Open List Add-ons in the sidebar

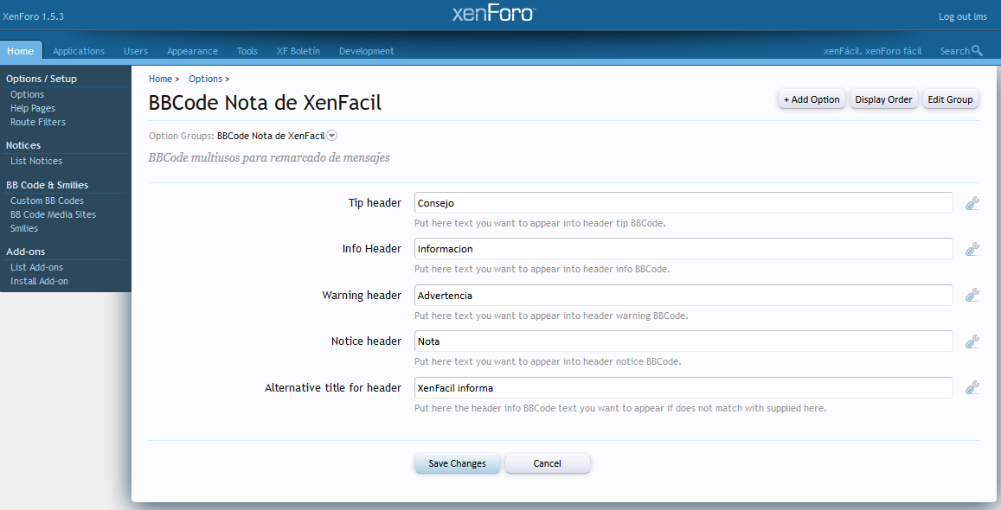36,267
